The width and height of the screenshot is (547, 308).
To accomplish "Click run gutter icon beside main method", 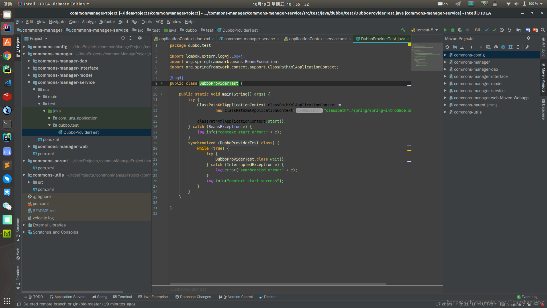I will coord(162,94).
